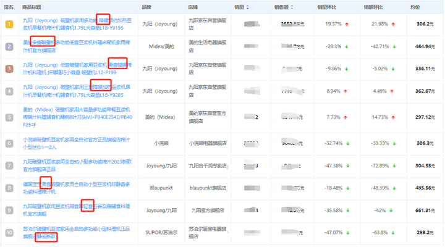Open product link ending L18-Y915S

click(77, 24)
